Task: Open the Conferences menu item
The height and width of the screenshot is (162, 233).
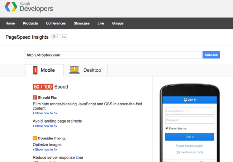Action: point(56,23)
